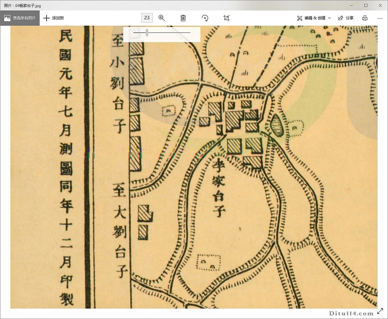Screen dimensions: 388x319
Task: Click the gallery icon beside 查看所有照片
Action: coord(7,18)
